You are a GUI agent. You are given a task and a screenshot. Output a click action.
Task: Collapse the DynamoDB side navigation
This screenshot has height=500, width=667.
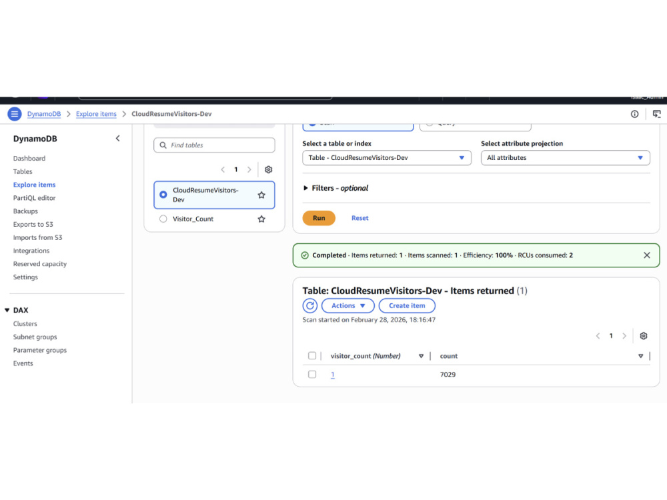click(118, 139)
